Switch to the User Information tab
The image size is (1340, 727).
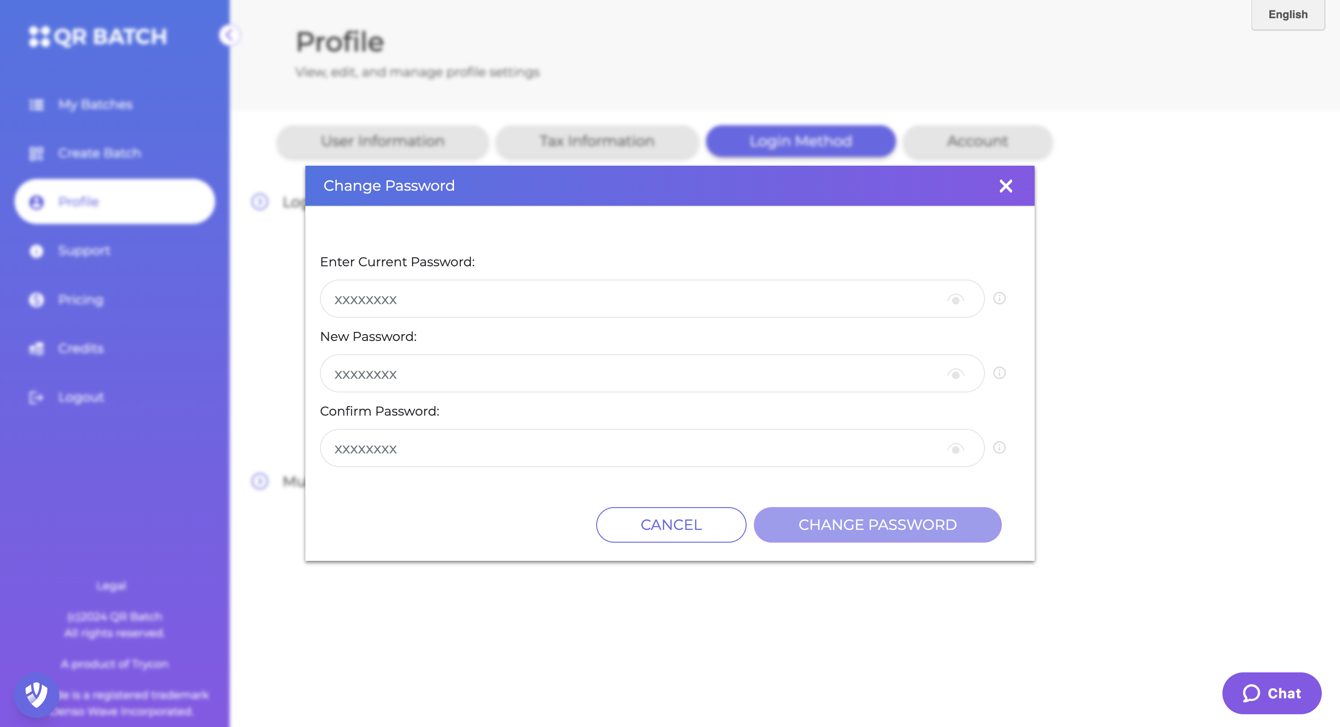tap(382, 141)
